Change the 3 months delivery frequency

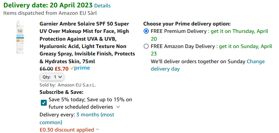coord(77,119)
